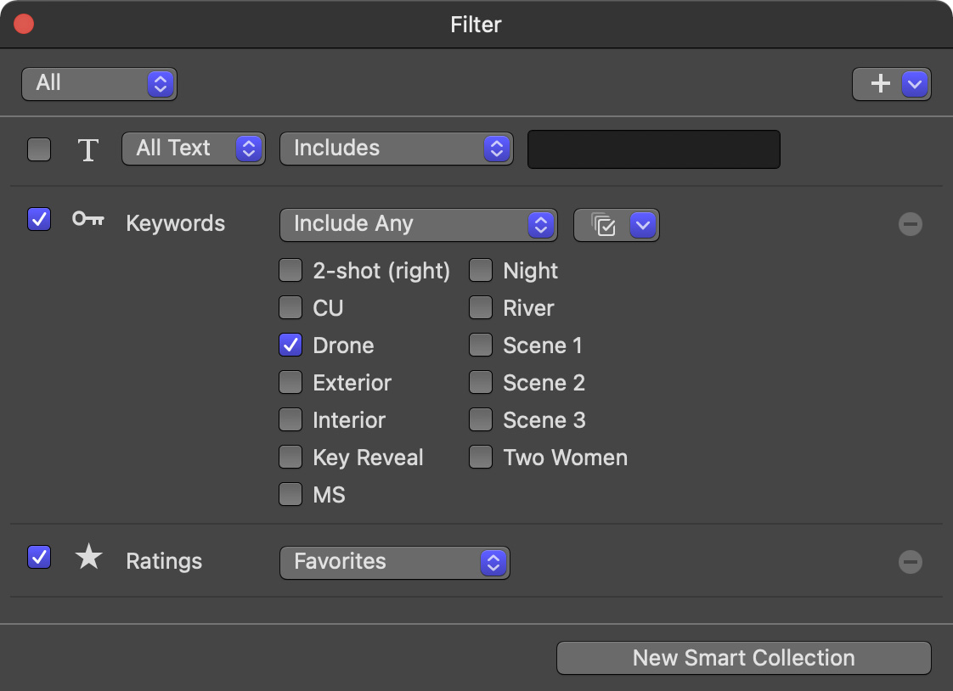Enable the Text filter checkbox
Image resolution: width=953 pixels, height=691 pixels.
coord(39,149)
